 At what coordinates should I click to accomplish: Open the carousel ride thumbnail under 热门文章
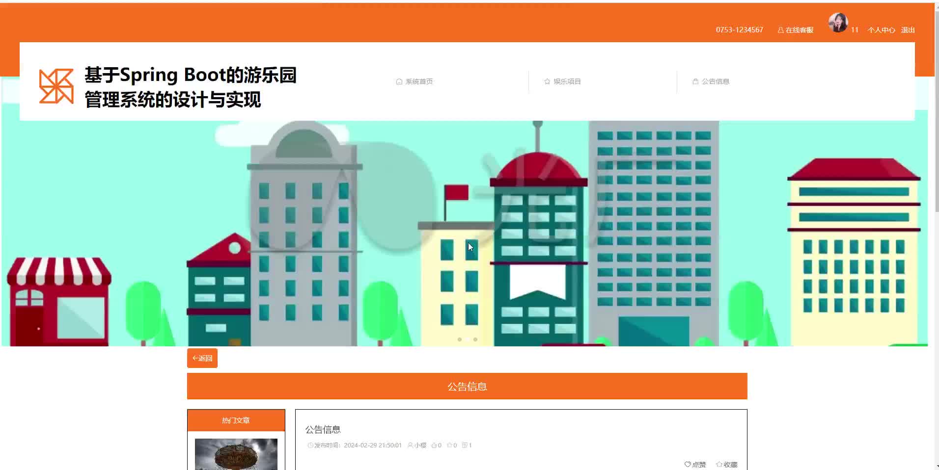point(236,454)
